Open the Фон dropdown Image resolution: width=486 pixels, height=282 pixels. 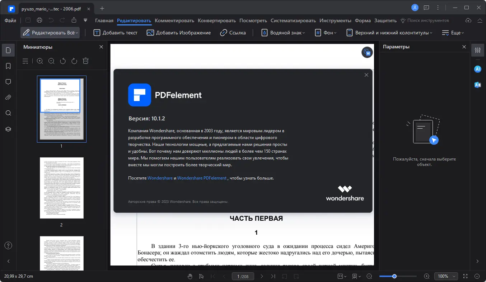(x=326, y=33)
